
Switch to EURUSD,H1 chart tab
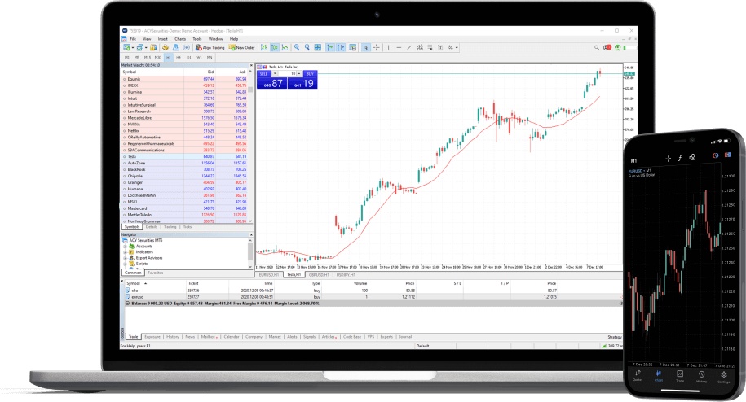coord(268,275)
